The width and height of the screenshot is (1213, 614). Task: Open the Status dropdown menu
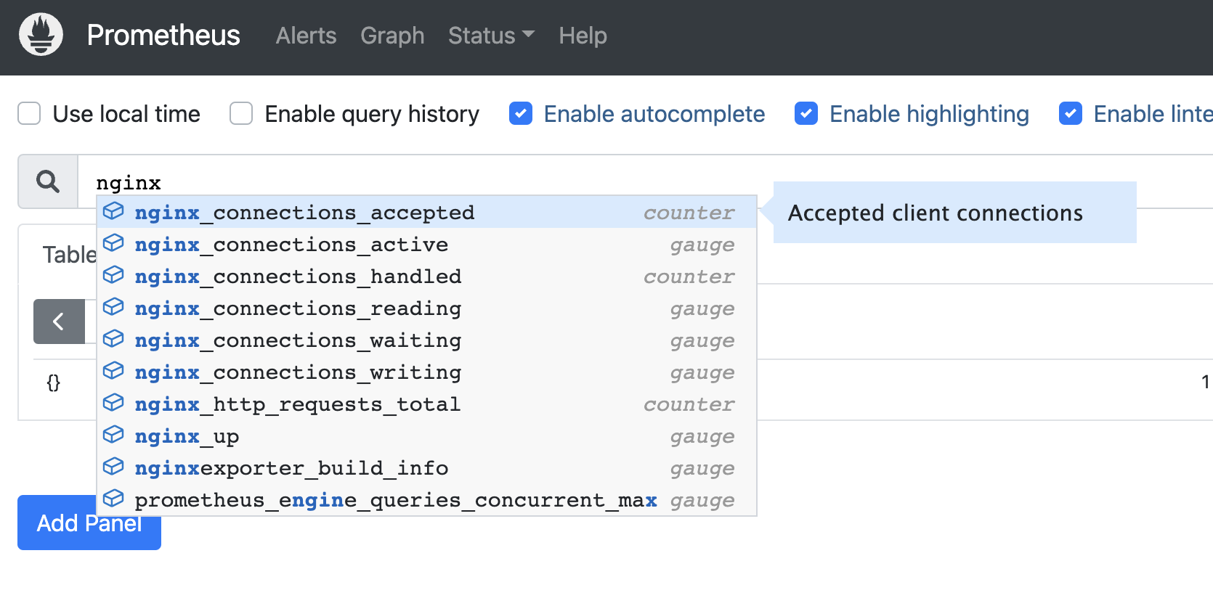[x=491, y=36]
